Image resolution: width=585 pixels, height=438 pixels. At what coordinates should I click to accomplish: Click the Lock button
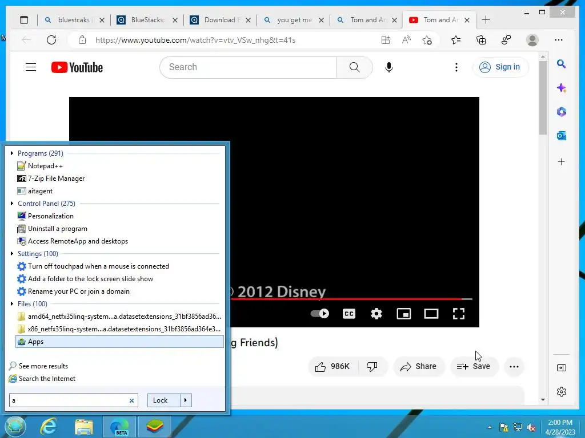coord(164,400)
